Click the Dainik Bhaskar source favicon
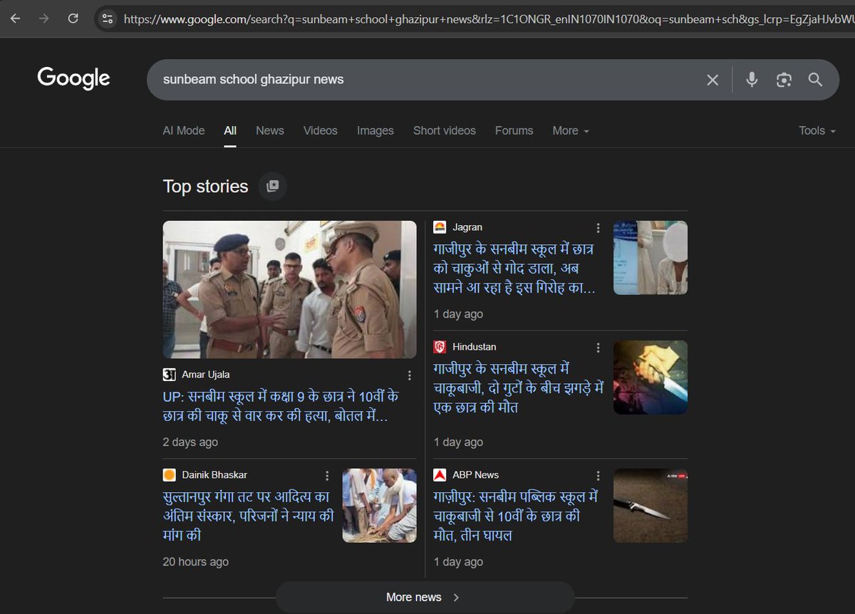The image size is (855, 614). tap(169, 475)
